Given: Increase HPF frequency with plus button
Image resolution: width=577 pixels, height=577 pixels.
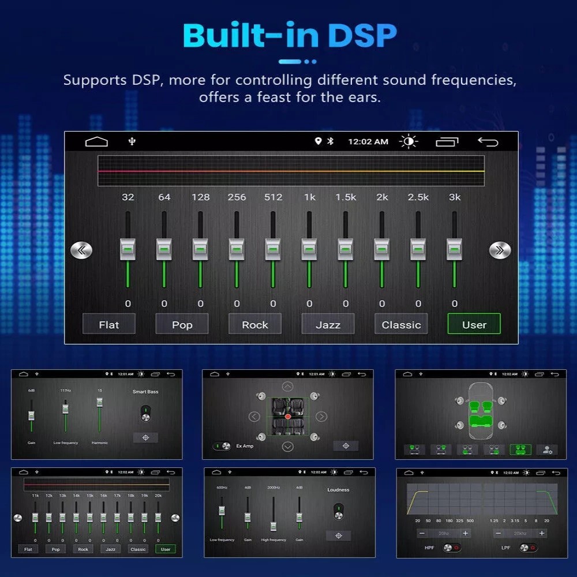Looking at the screenshot, I should tap(466, 533).
